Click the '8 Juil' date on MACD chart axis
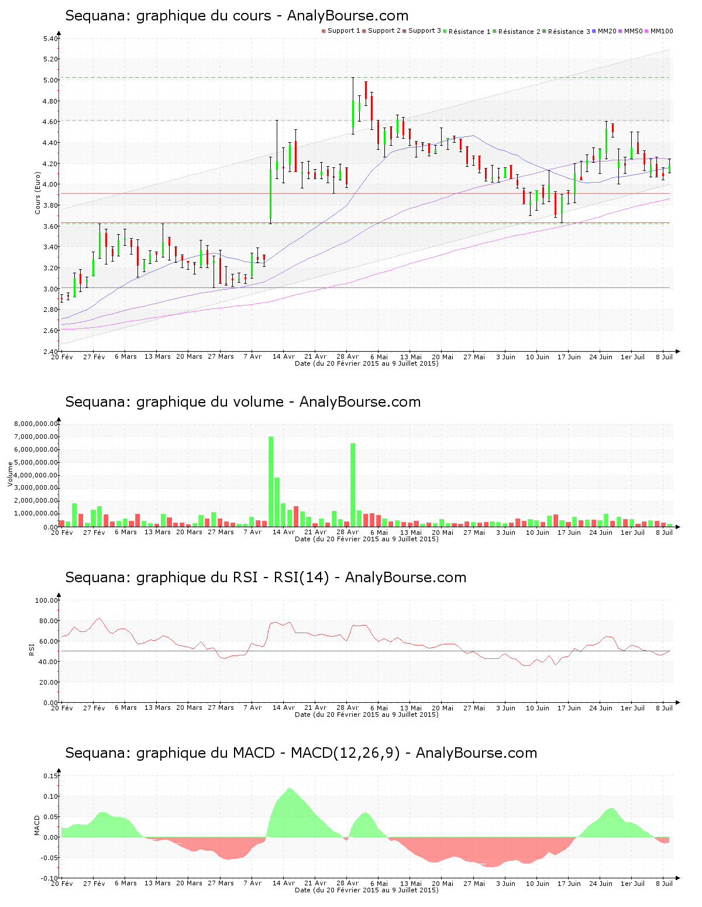 tap(664, 883)
